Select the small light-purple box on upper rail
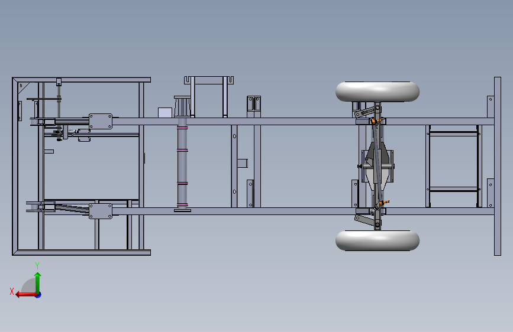513x332 pixels. [x=165, y=112]
